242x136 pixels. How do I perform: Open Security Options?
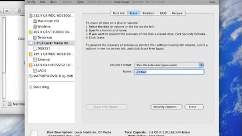point(166,107)
